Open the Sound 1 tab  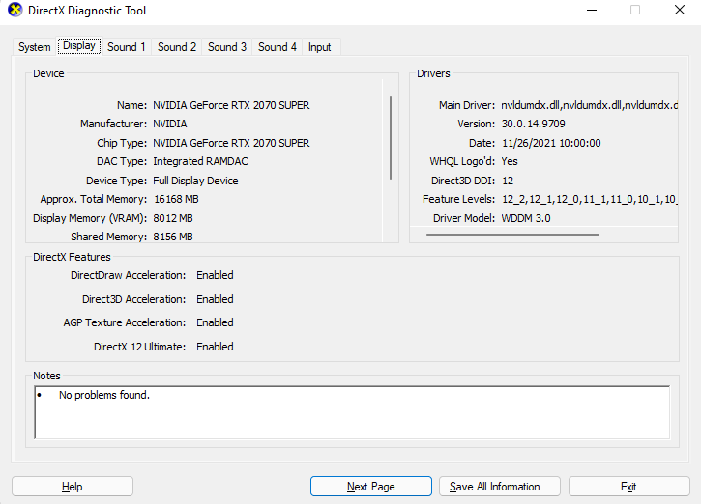127,47
